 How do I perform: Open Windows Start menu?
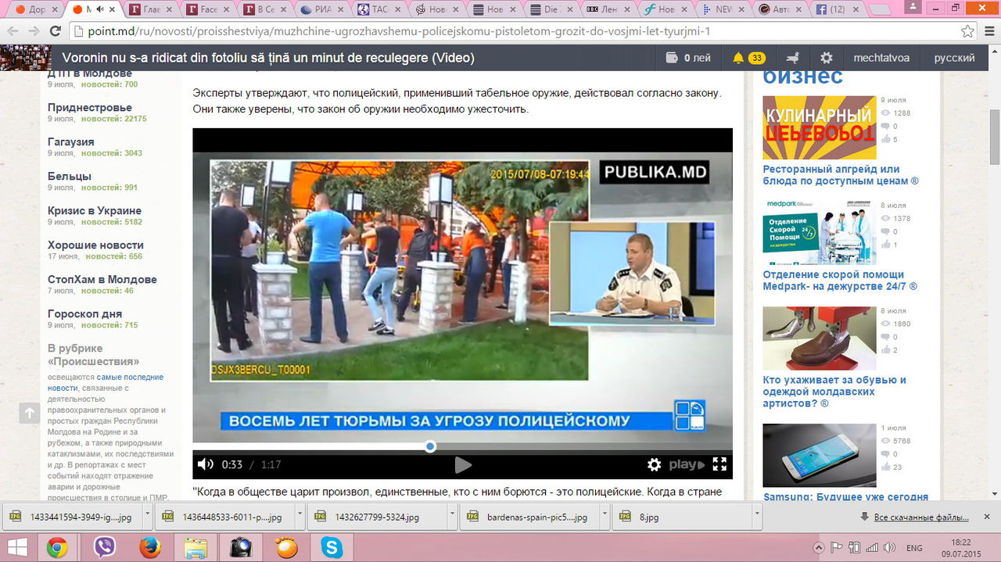click(17, 548)
